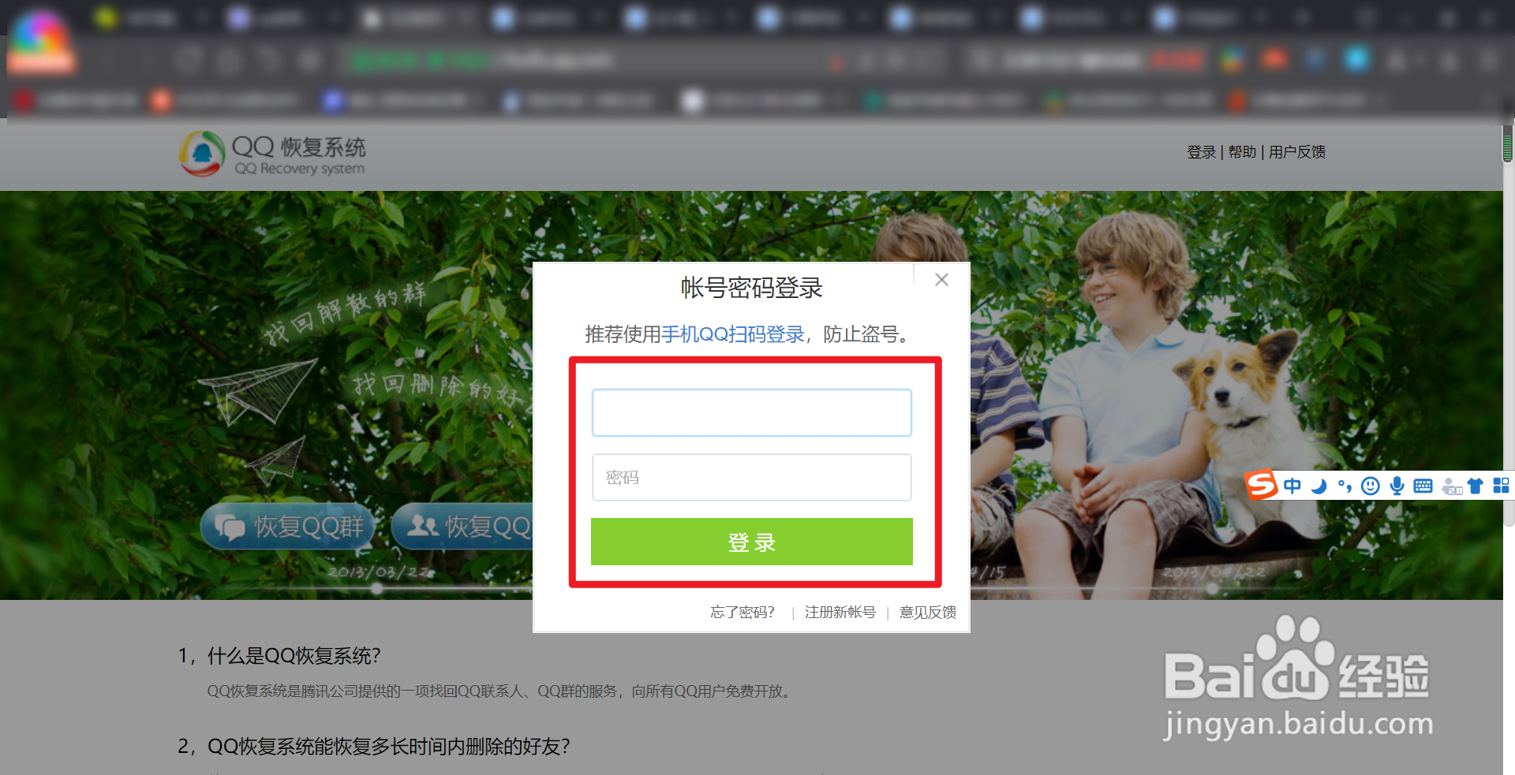
Task: Click the QQ 恢复系统 title text
Action: coord(299,147)
